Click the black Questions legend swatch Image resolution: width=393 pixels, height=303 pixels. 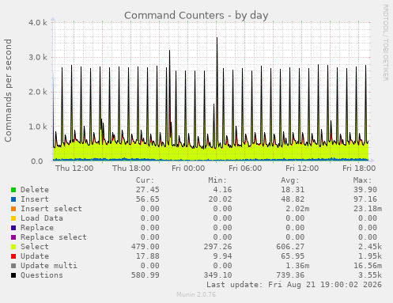(x=13, y=275)
